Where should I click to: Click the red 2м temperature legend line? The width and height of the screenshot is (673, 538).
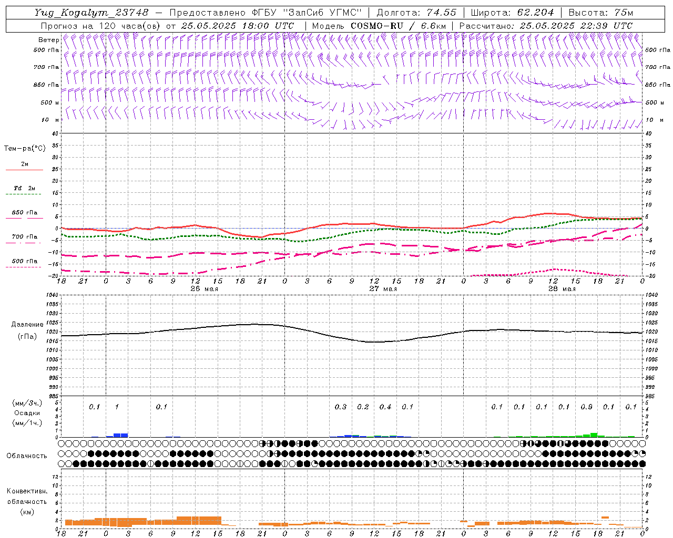pyautogui.click(x=24, y=170)
